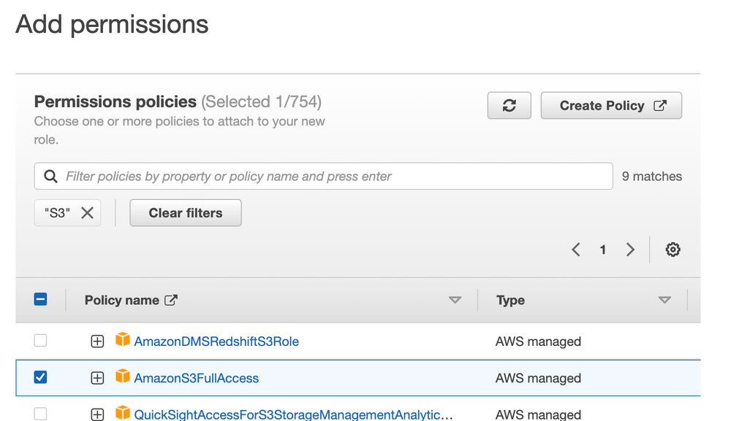Remove the "S3" filter chip

[87, 212]
